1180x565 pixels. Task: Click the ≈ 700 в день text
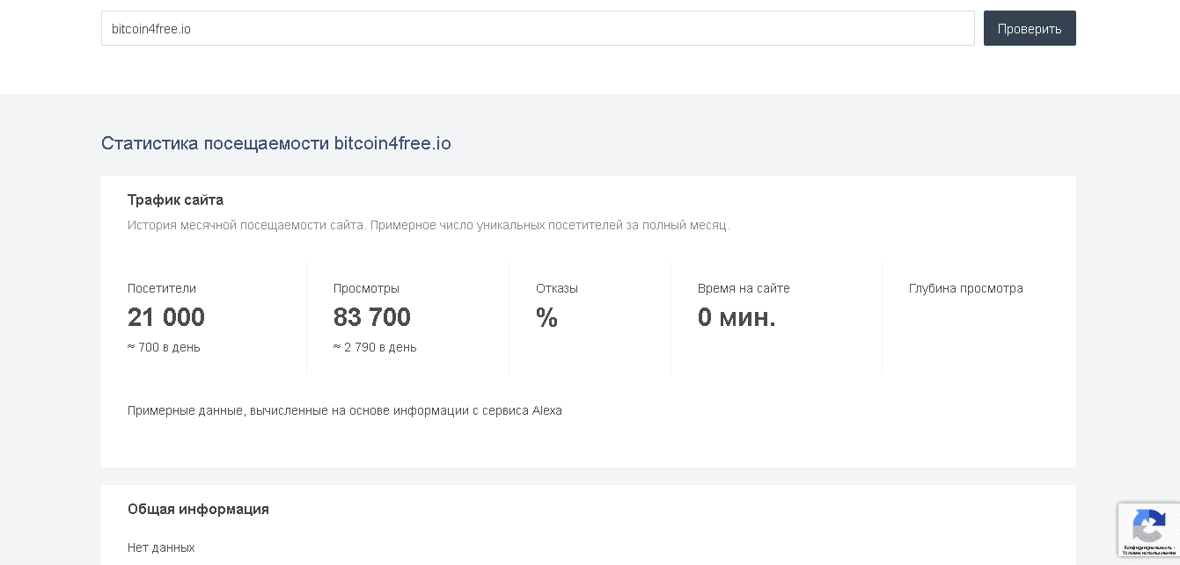pos(164,347)
